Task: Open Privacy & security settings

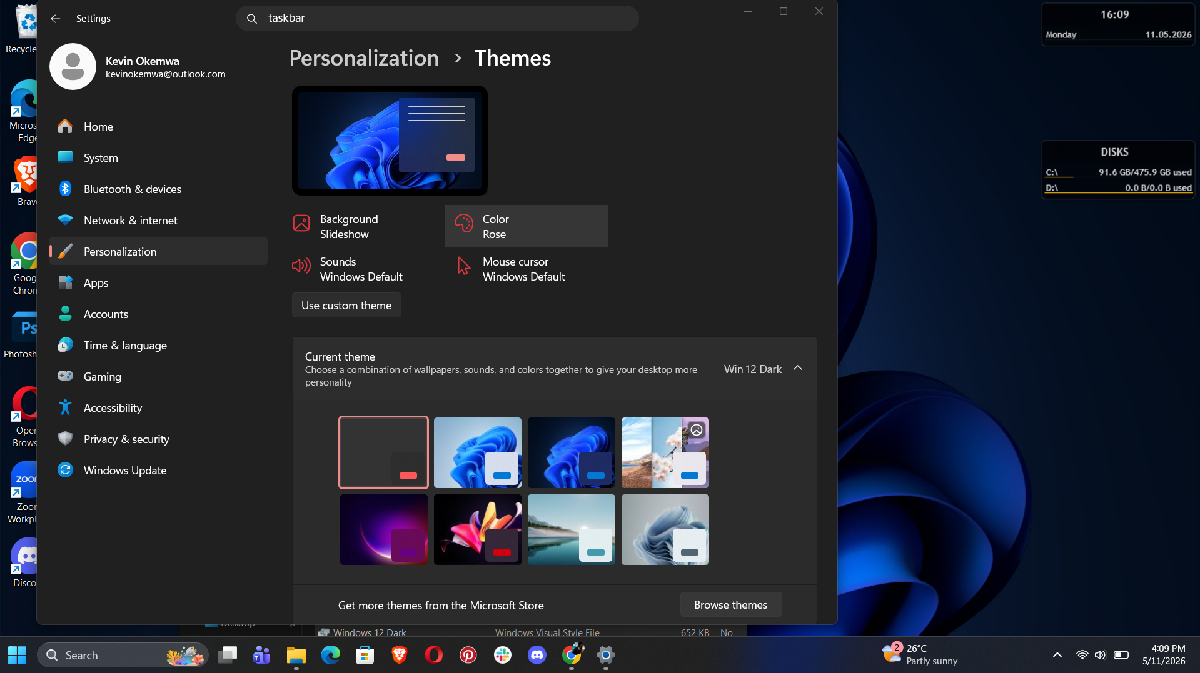Action: click(158, 439)
